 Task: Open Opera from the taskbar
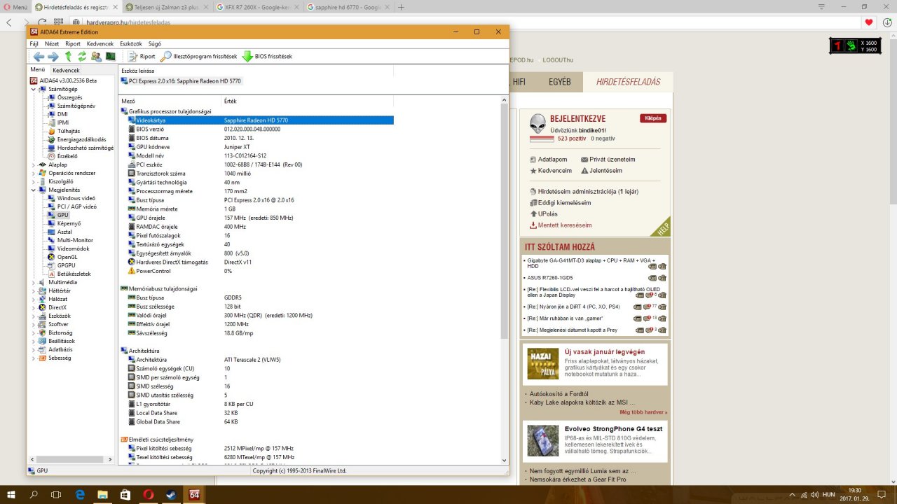(149, 494)
